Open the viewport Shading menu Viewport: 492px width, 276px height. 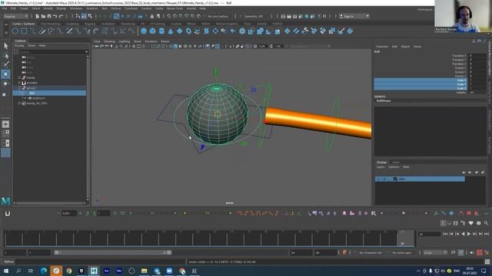[109, 41]
